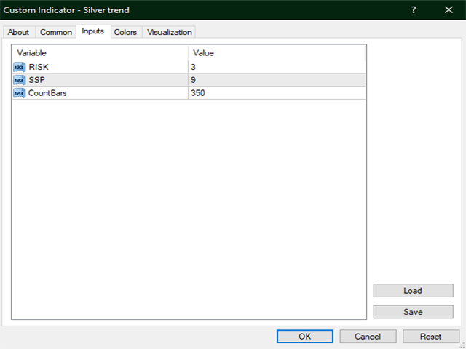Click the Cancel button
Screen dimensions: 466x349
pyautogui.click(x=368, y=337)
